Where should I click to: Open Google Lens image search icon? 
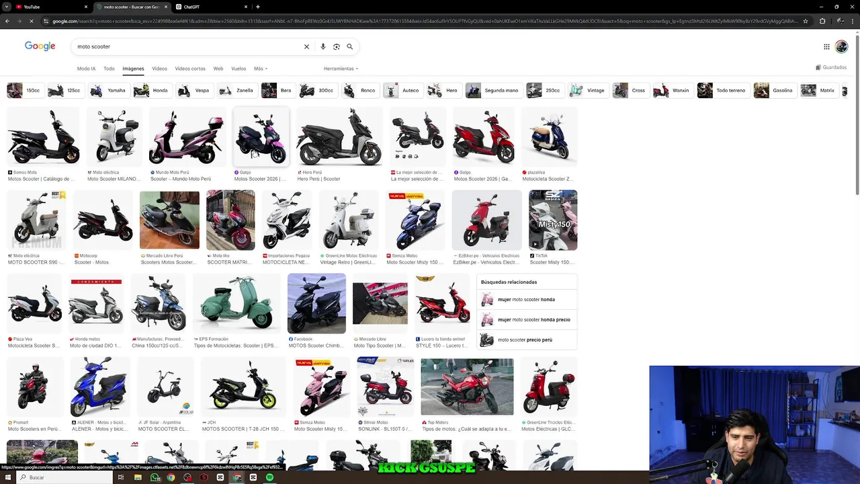pos(337,46)
